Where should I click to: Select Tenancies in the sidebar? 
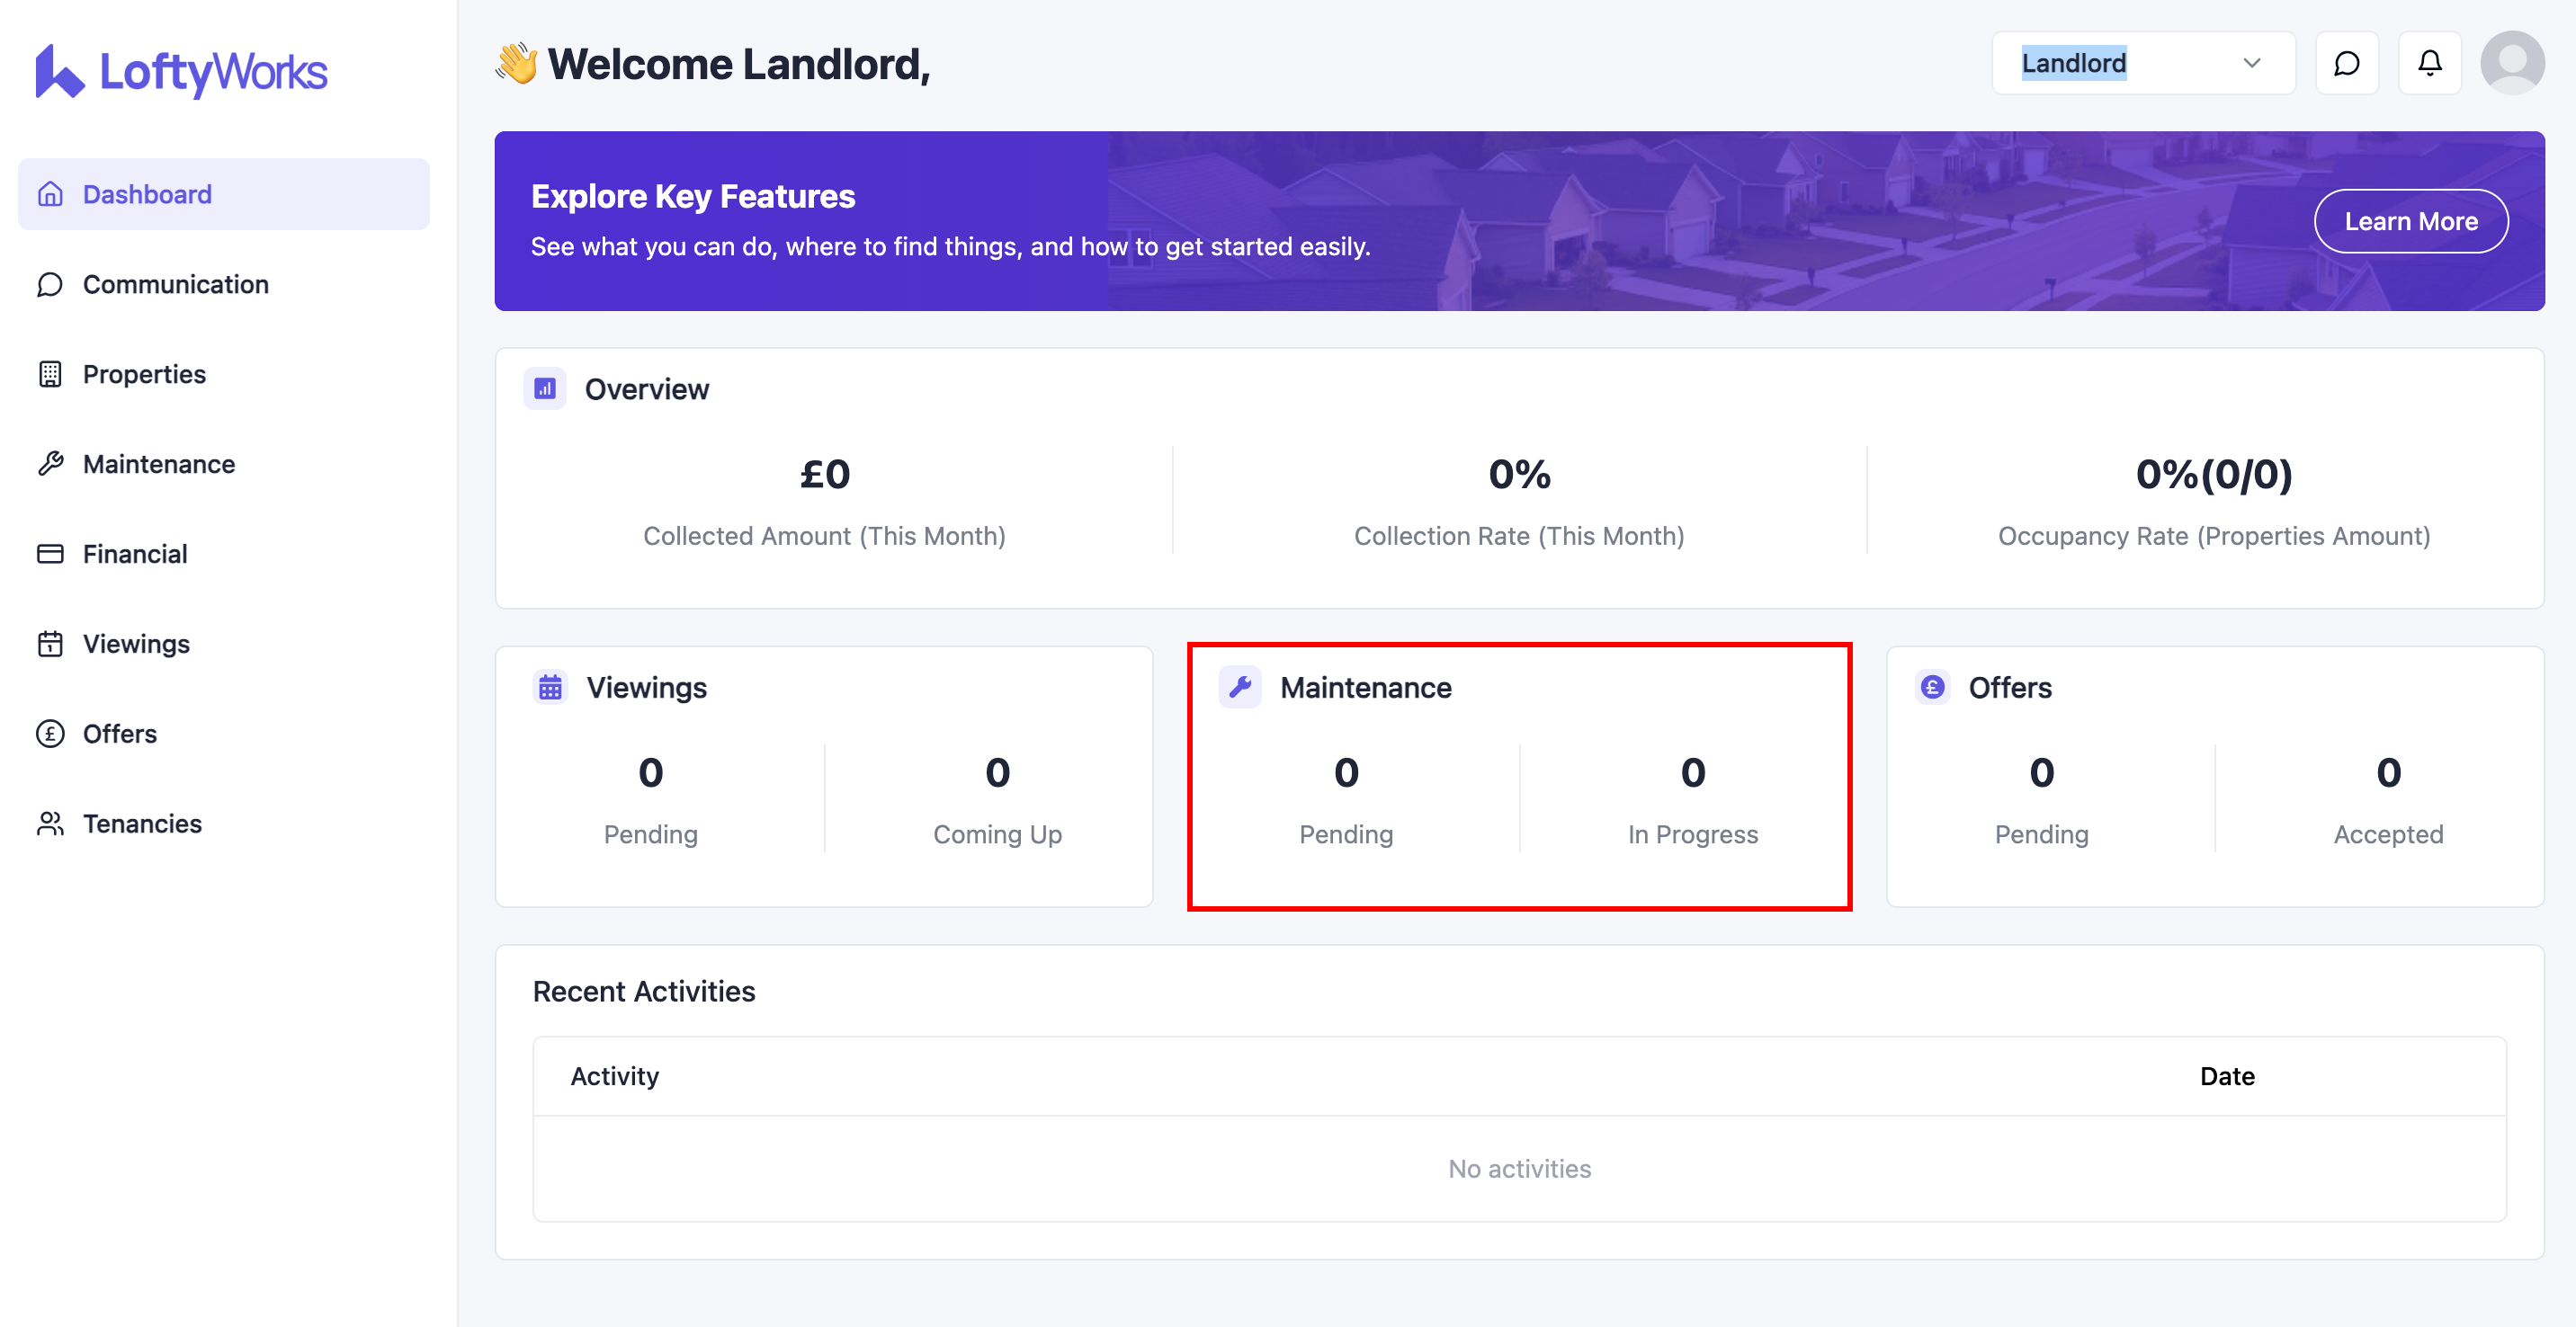(x=142, y=824)
